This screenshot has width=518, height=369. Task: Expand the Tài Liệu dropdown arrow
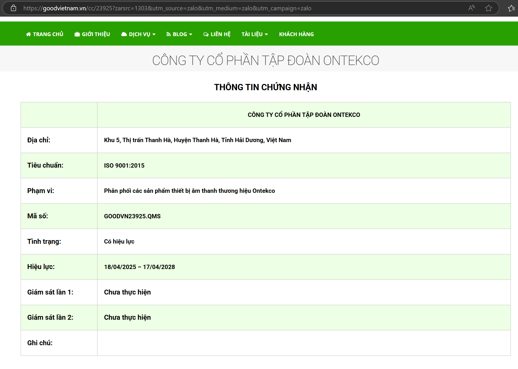266,34
